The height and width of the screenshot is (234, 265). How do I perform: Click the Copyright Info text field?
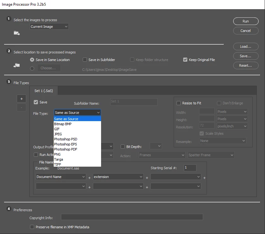click(x=132, y=217)
